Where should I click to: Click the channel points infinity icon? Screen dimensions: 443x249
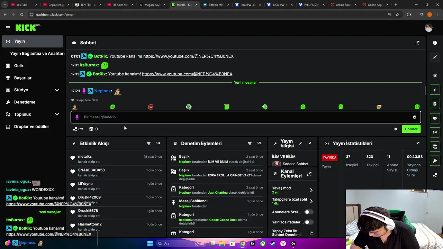(78, 129)
